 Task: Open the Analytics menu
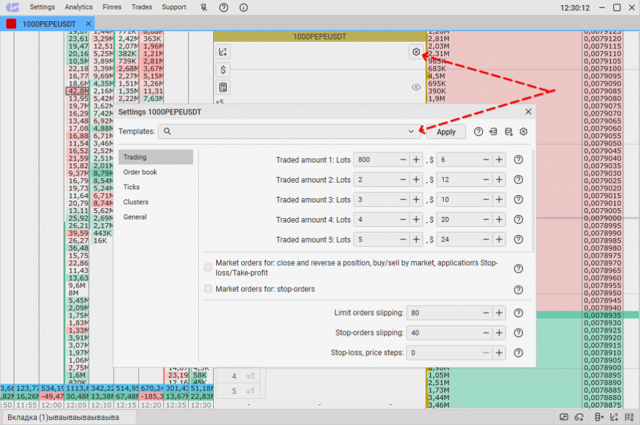pyautogui.click(x=79, y=7)
